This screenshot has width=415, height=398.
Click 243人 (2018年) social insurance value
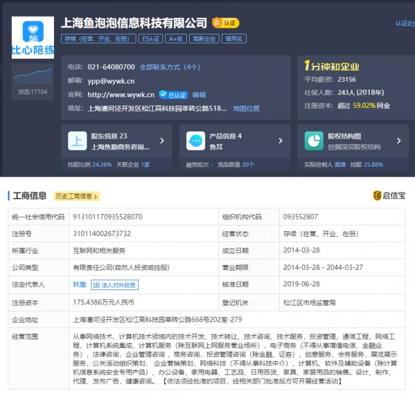coord(360,93)
